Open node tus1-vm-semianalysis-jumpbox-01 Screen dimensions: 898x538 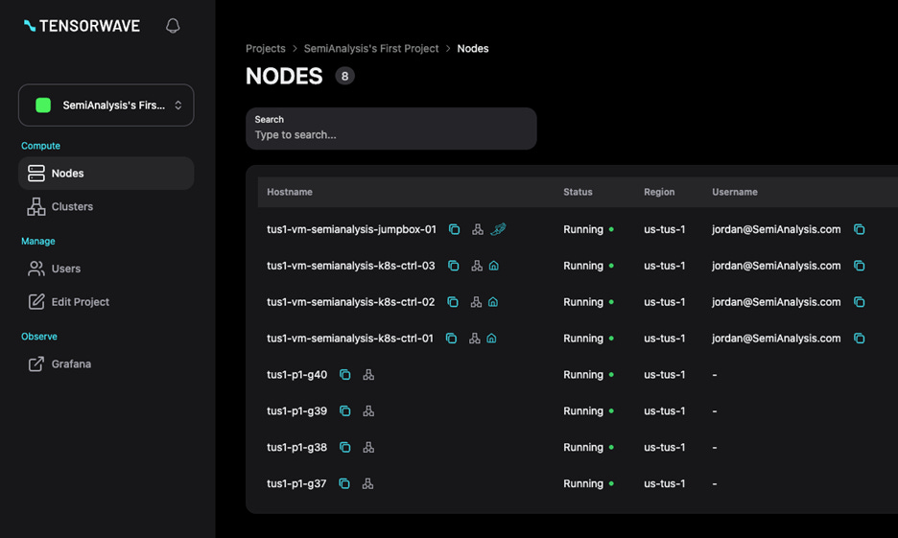tap(351, 229)
